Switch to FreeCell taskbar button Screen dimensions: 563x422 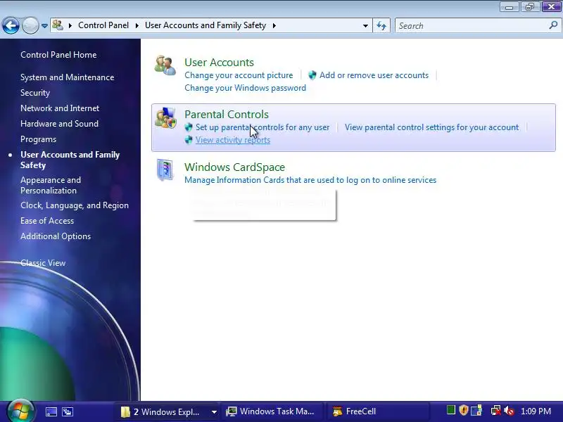click(377, 411)
